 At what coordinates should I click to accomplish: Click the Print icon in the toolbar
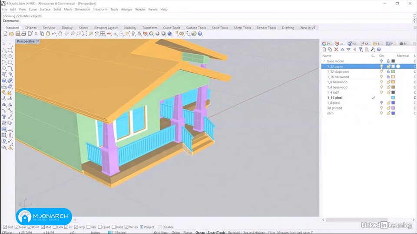pos(23,34)
